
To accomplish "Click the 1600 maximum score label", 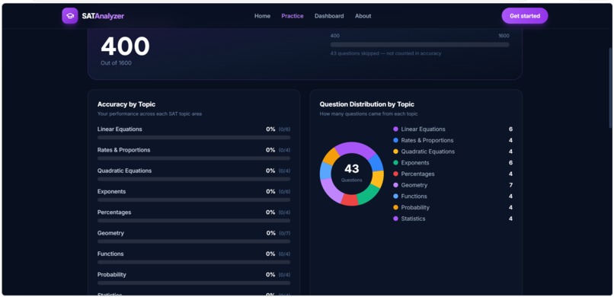I will coord(504,36).
